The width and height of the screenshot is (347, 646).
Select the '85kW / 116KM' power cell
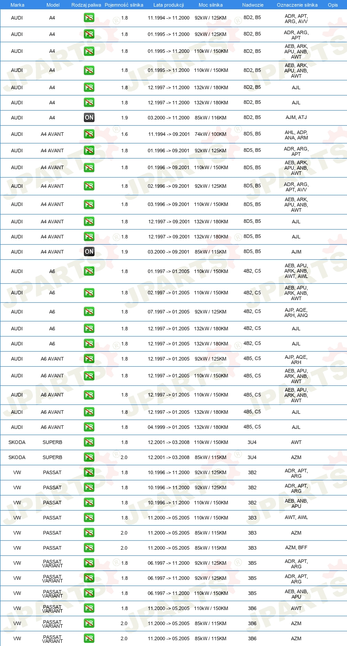(211, 118)
